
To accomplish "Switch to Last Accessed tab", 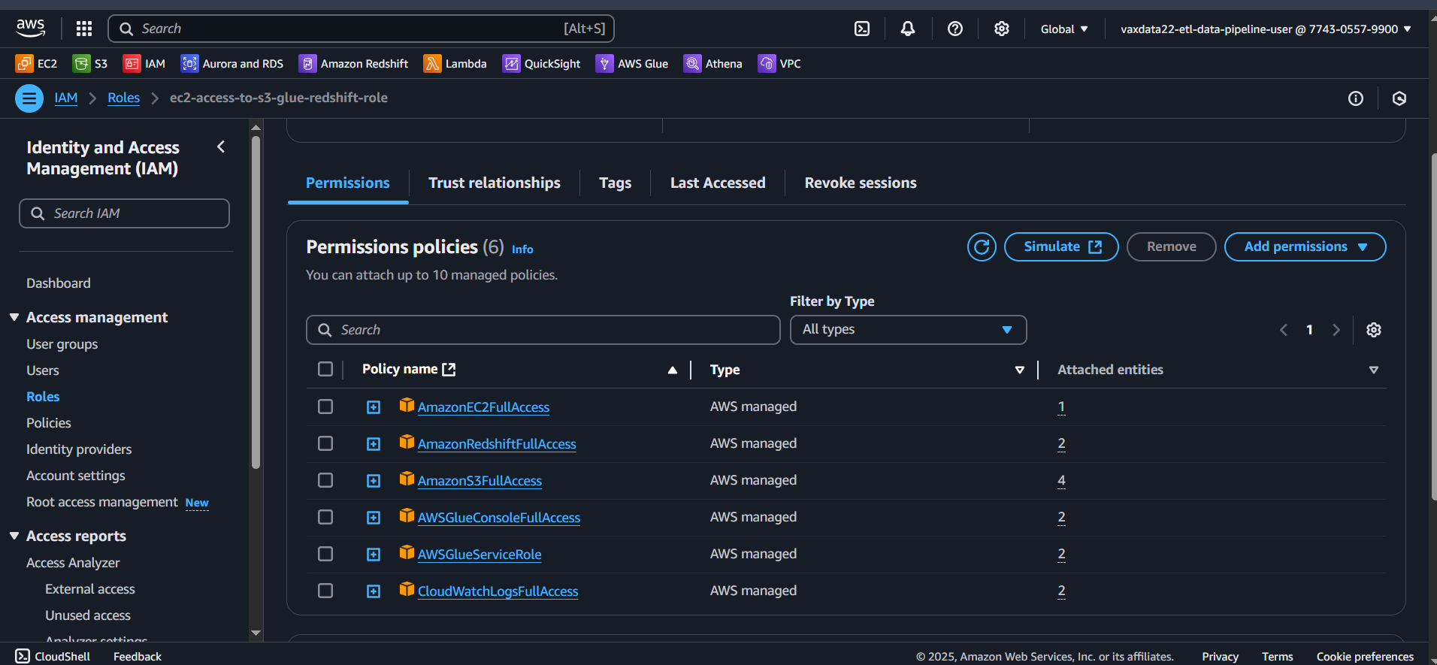I will 718,183.
